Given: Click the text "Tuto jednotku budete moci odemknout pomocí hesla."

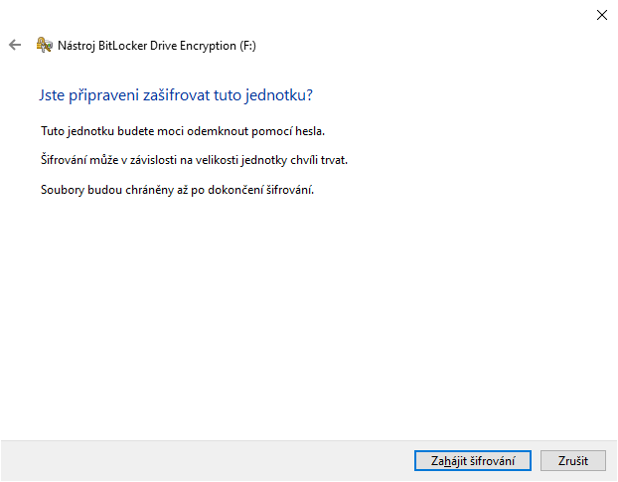Looking at the screenshot, I should (183, 131).
